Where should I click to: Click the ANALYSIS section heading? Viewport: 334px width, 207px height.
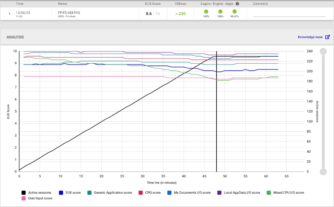pyautogui.click(x=15, y=37)
